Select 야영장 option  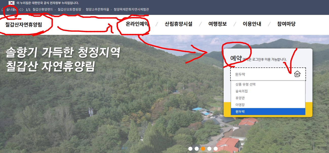point(268,105)
